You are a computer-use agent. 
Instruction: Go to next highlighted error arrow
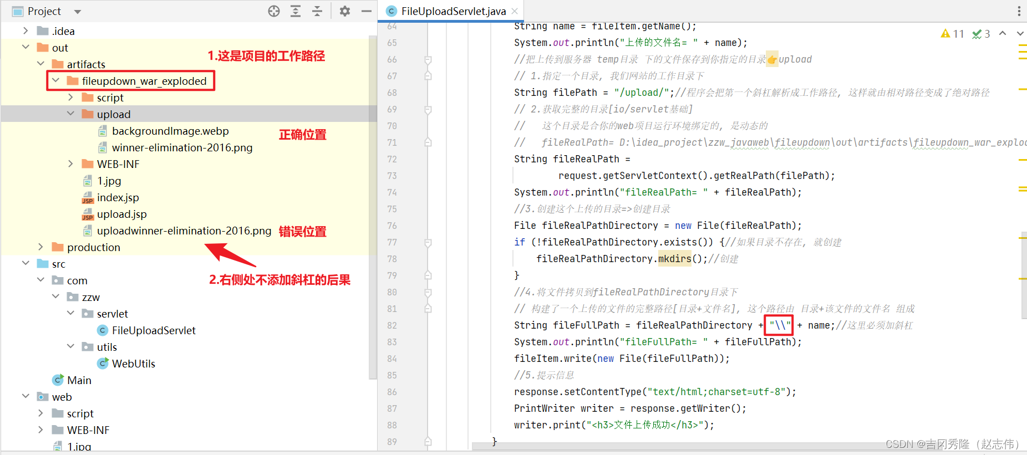pyautogui.click(x=1020, y=34)
